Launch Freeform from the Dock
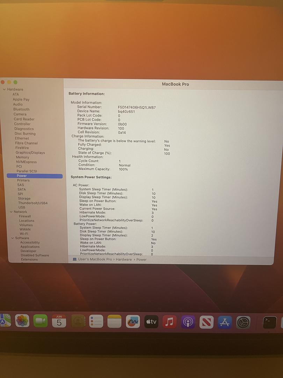 tap(133, 322)
